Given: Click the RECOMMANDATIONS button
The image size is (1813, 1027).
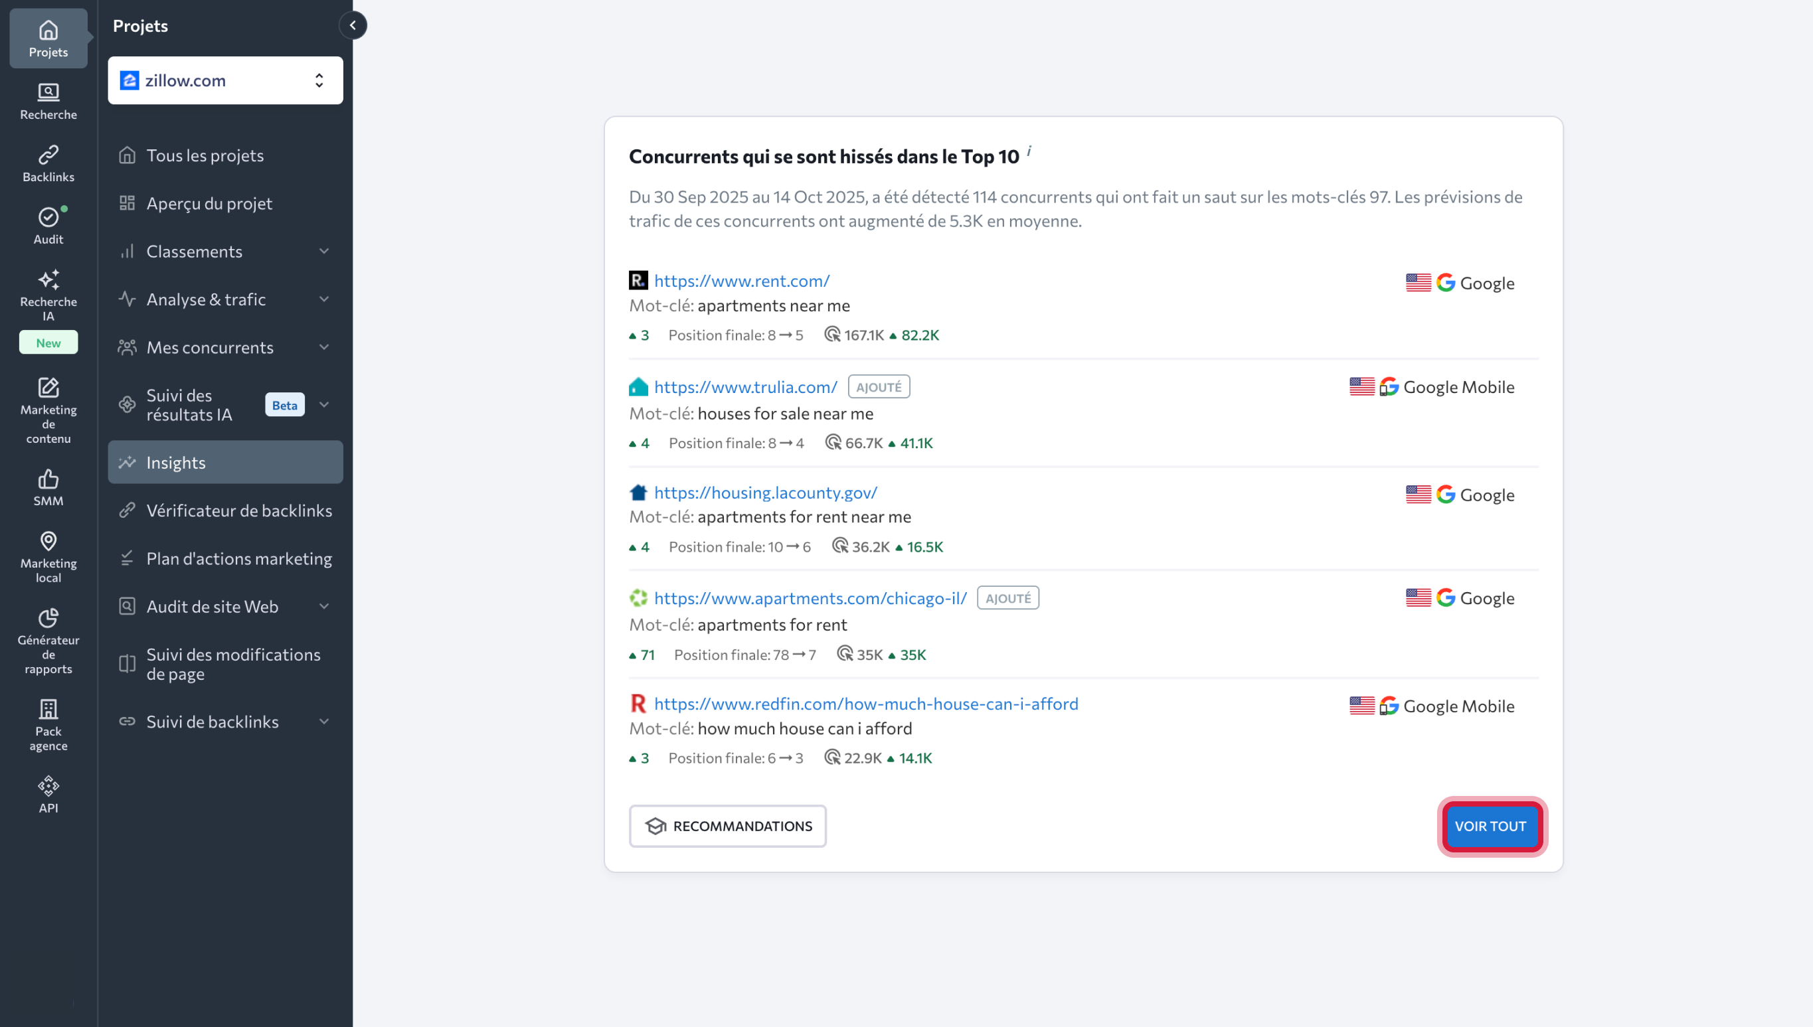Looking at the screenshot, I should pyautogui.click(x=727, y=826).
